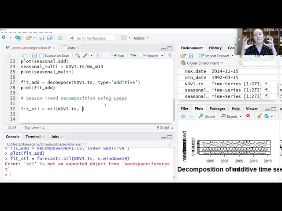This screenshot has height=211, width=282.
Task: Switch to the demo_decomposition.R tab
Action: pyautogui.click(x=32, y=48)
